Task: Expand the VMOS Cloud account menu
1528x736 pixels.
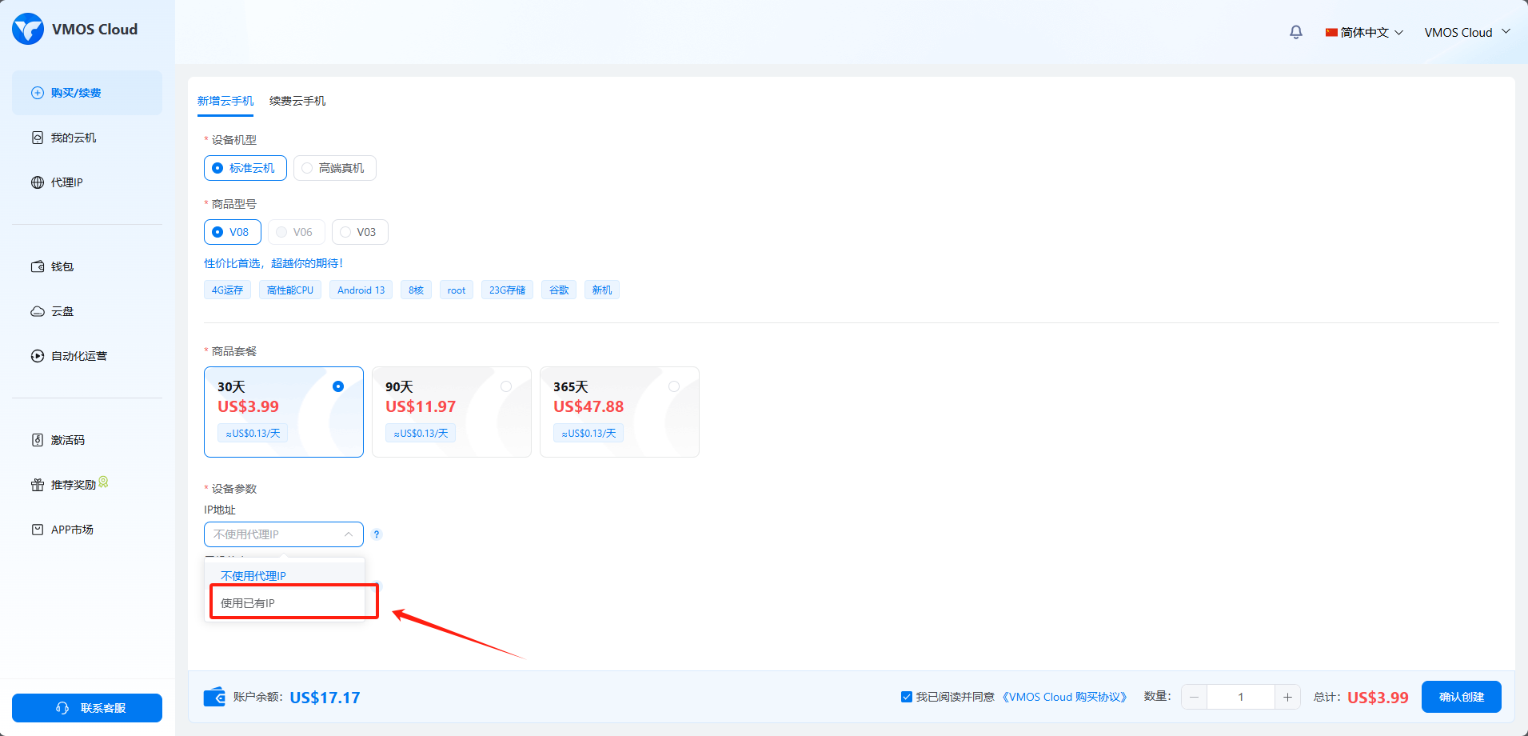Action: click(x=1466, y=32)
